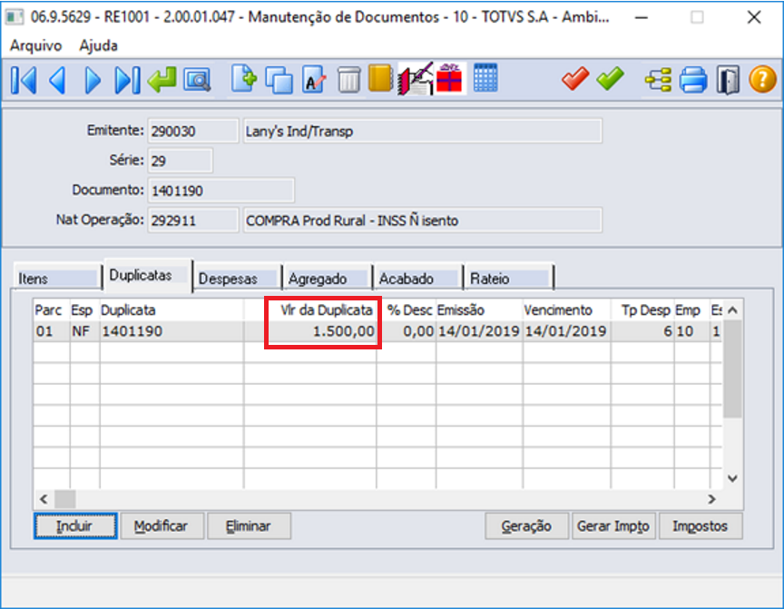Click the Emitente code field 290030
784x609 pixels.
point(192,131)
